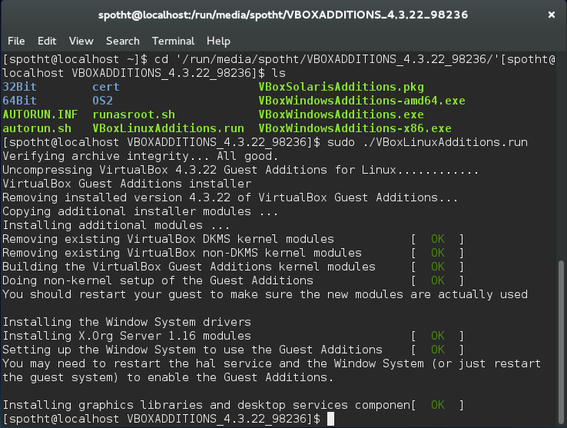Click OK status for X.Org Server 1.16 modules
The image size is (567, 428).
438,336
